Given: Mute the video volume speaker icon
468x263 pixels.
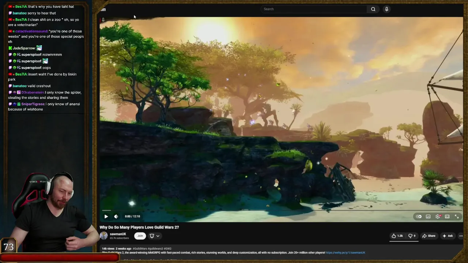Looking at the screenshot, I should (116, 216).
